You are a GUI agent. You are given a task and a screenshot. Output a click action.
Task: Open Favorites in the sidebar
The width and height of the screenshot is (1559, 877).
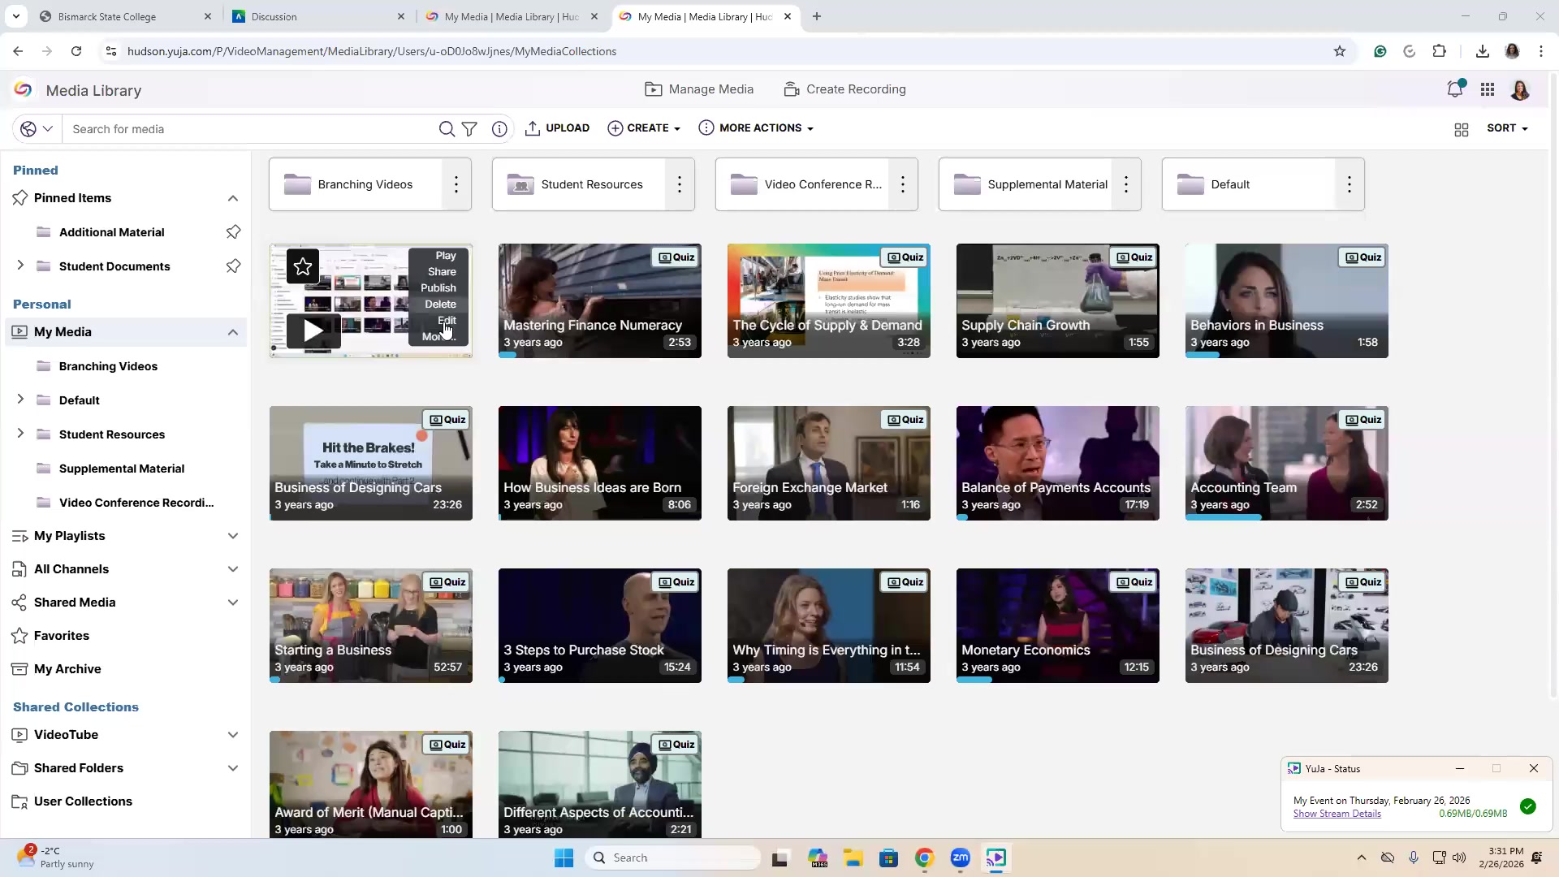[x=62, y=636]
